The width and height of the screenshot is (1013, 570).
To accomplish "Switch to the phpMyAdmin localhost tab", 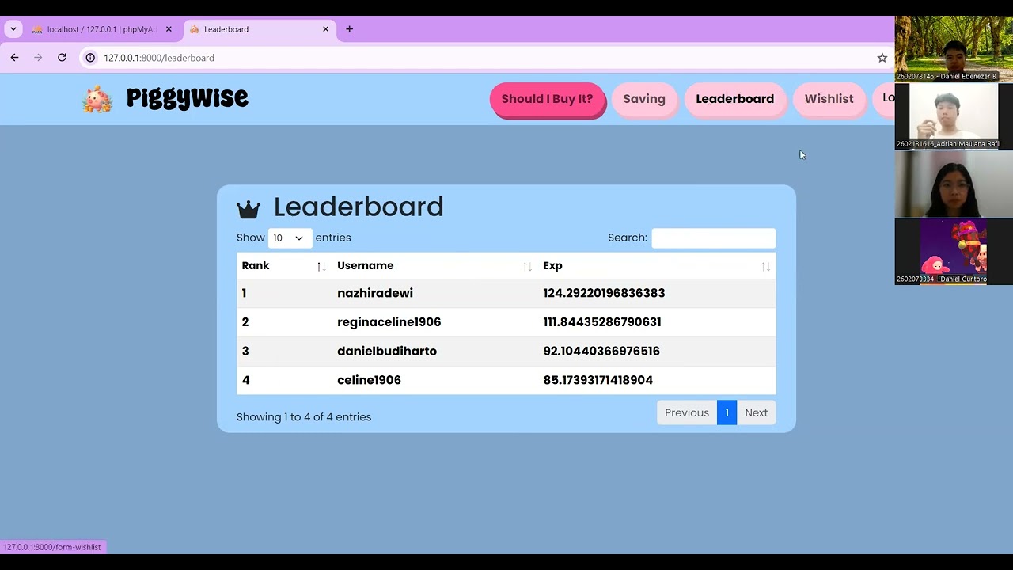I will coord(101,29).
